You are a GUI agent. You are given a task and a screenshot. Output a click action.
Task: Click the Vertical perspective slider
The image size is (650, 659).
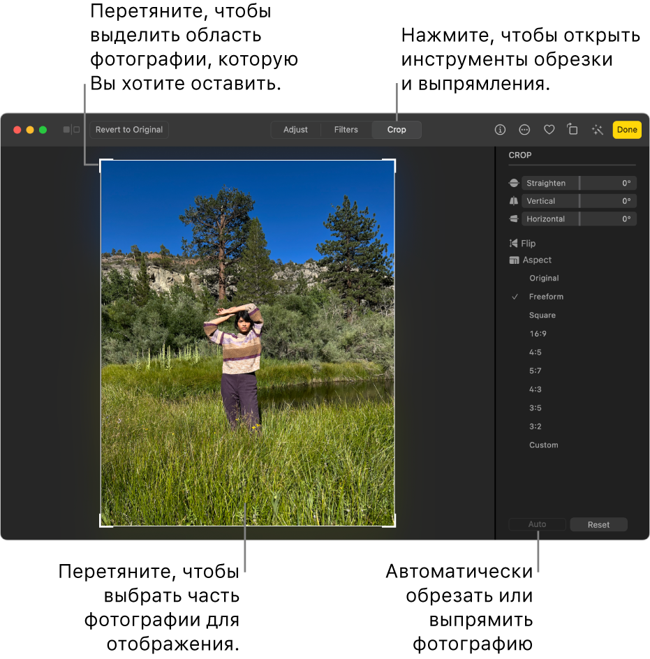click(579, 201)
